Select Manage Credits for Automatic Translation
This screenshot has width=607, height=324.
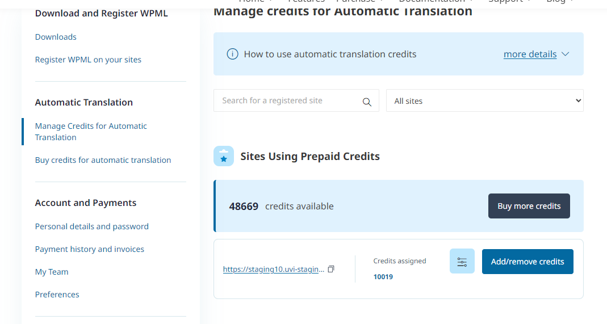click(91, 132)
